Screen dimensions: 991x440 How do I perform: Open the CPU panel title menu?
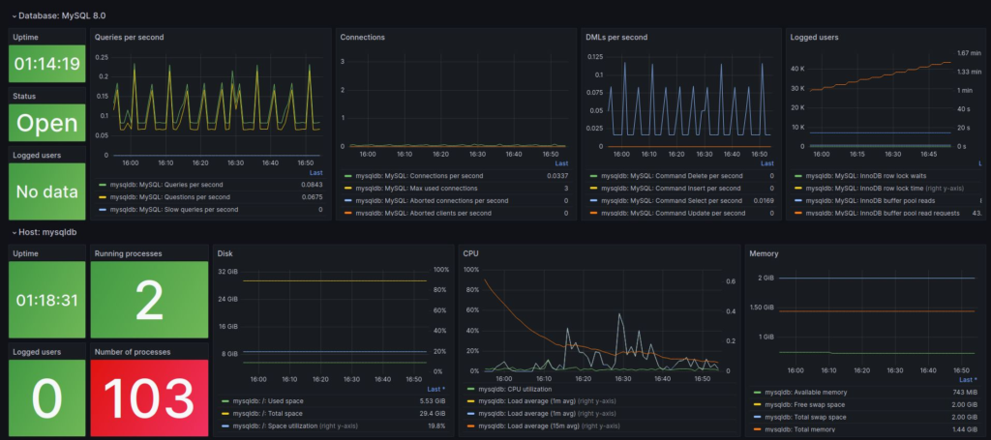pyautogui.click(x=471, y=253)
